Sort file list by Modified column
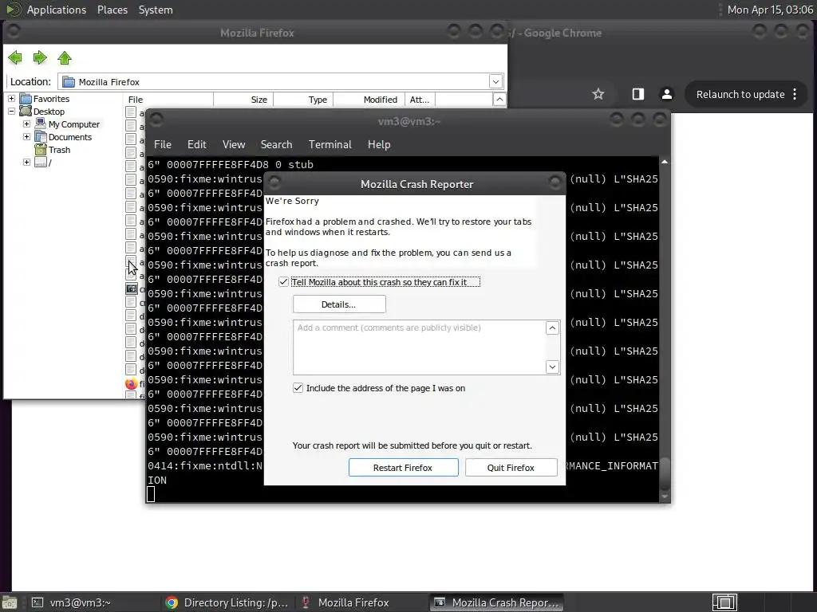 [x=369, y=100]
